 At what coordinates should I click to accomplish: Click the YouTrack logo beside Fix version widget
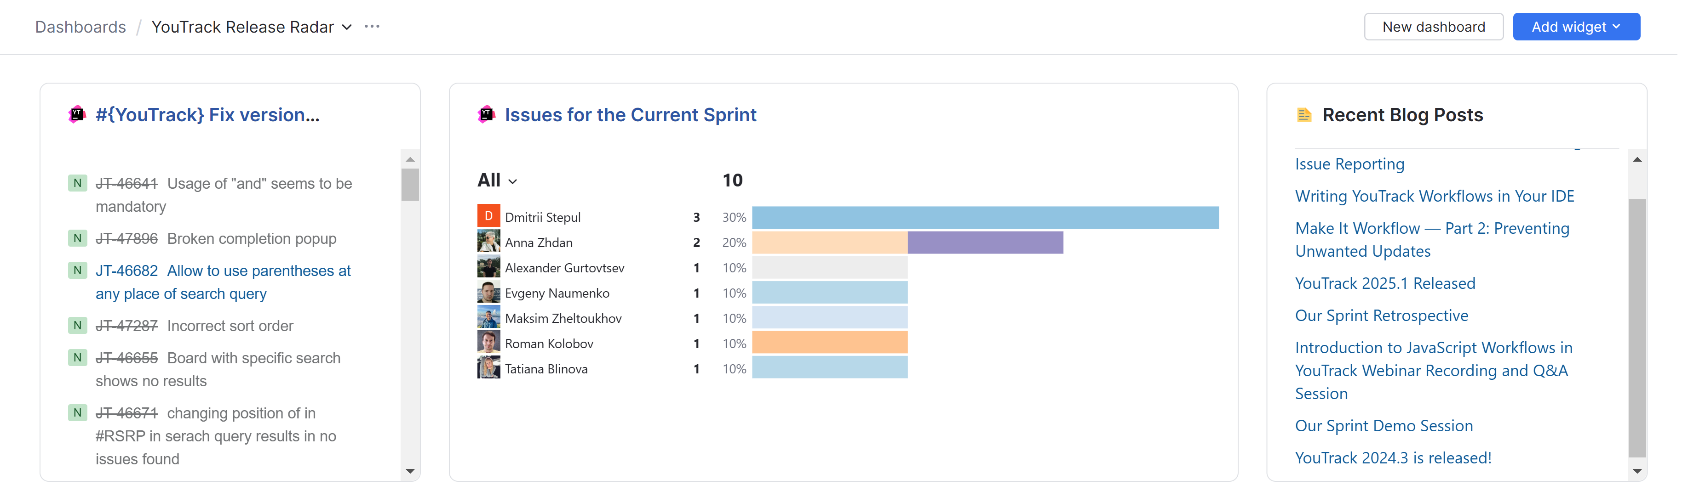tap(77, 115)
